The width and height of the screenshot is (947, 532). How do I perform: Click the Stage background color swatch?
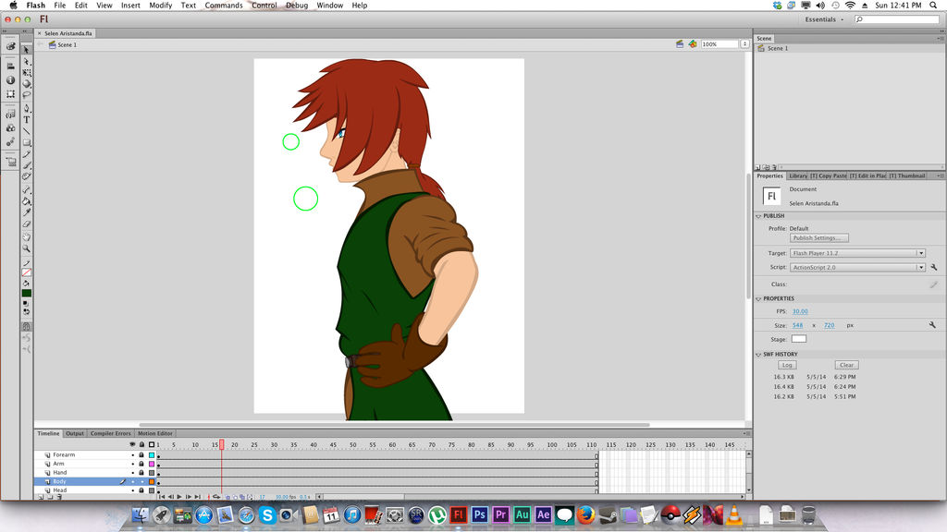pos(798,339)
